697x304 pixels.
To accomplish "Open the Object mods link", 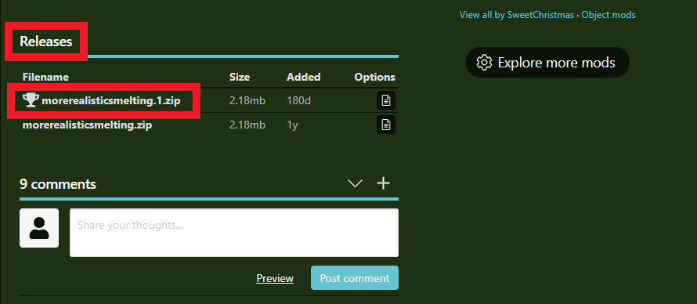I will [x=609, y=15].
